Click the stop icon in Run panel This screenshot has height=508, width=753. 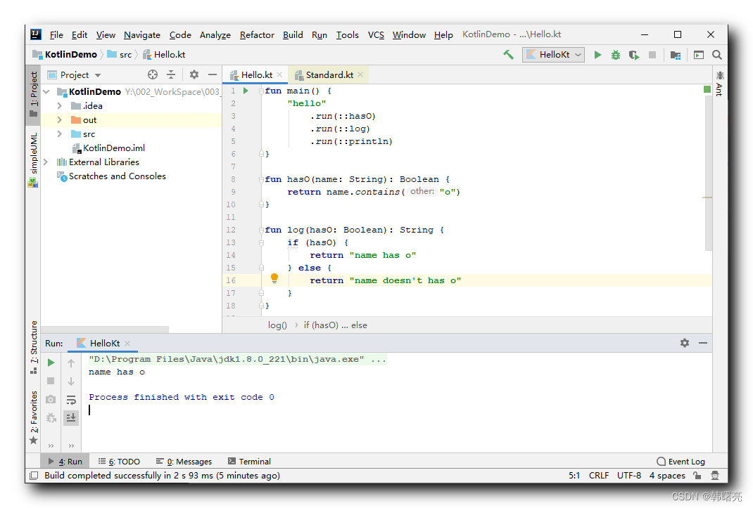coord(51,381)
